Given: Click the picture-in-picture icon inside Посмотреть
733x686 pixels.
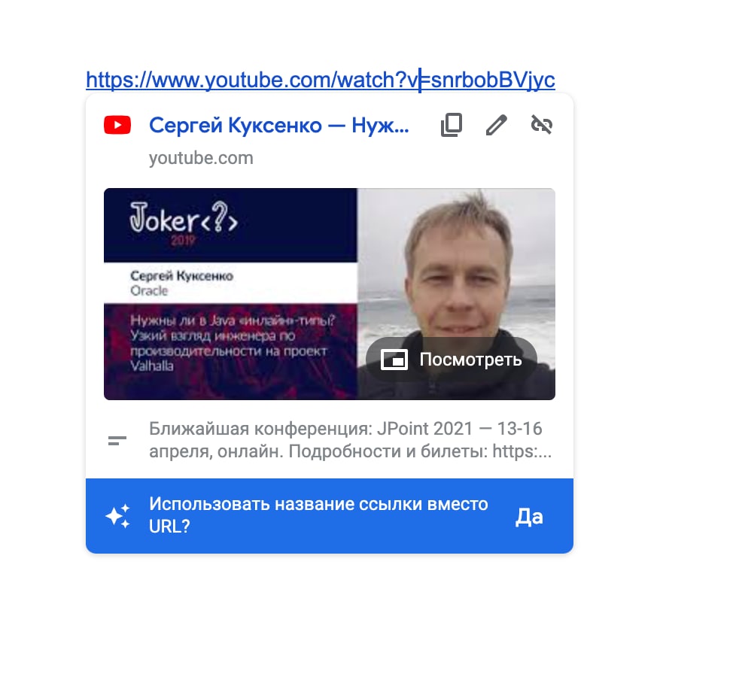Looking at the screenshot, I should click(x=394, y=360).
